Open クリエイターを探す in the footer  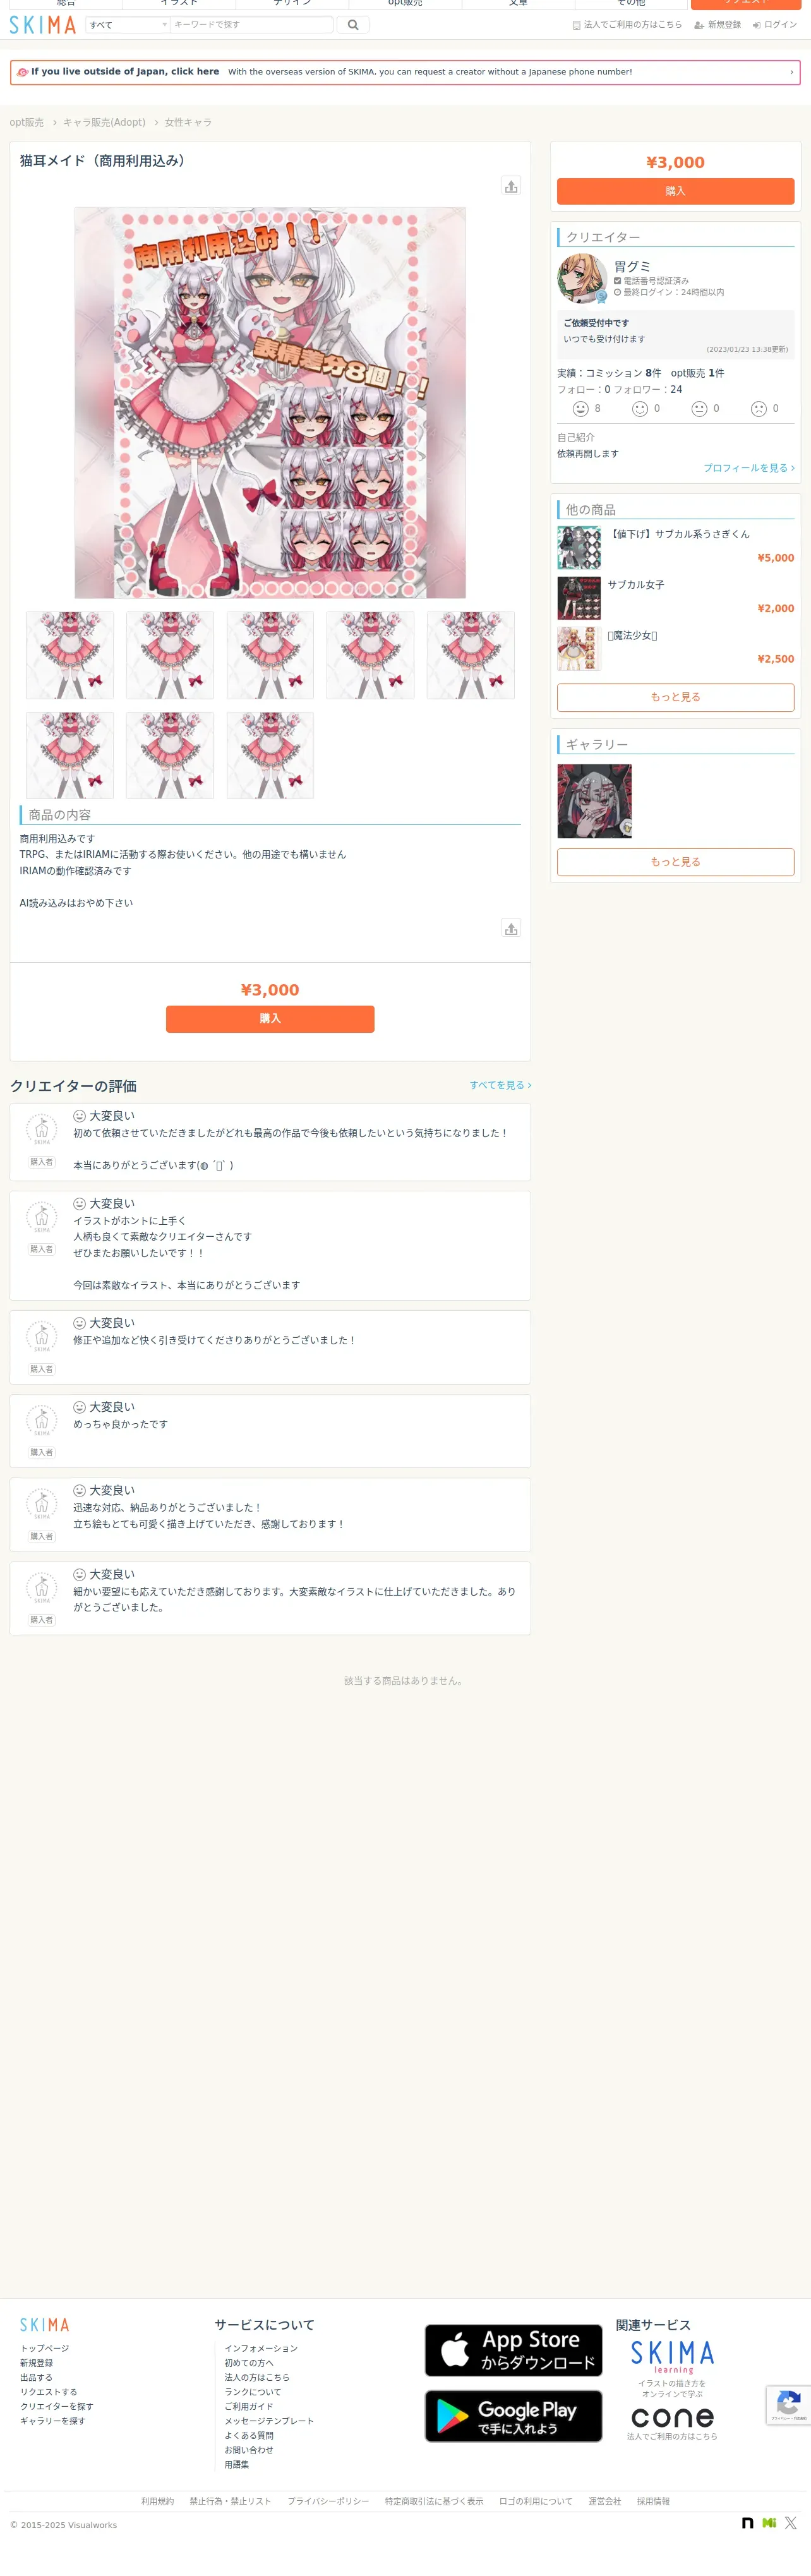pyautogui.click(x=57, y=2406)
